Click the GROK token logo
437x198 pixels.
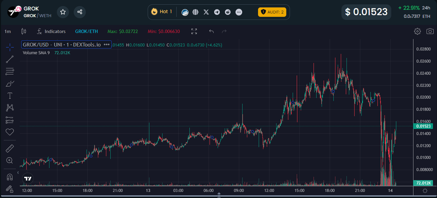(13, 11)
